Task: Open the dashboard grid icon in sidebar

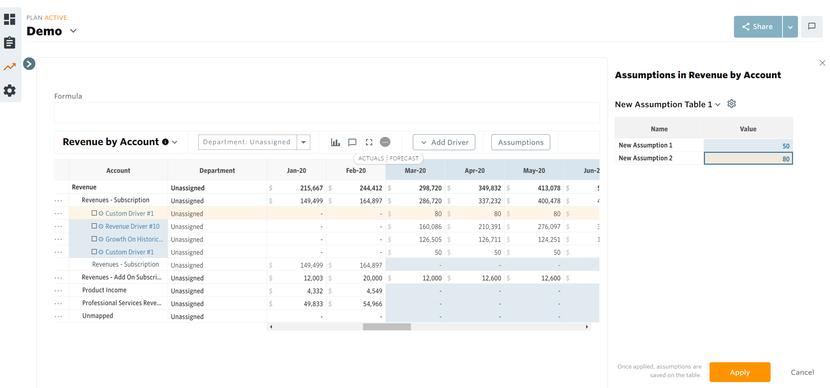Action: click(x=10, y=19)
